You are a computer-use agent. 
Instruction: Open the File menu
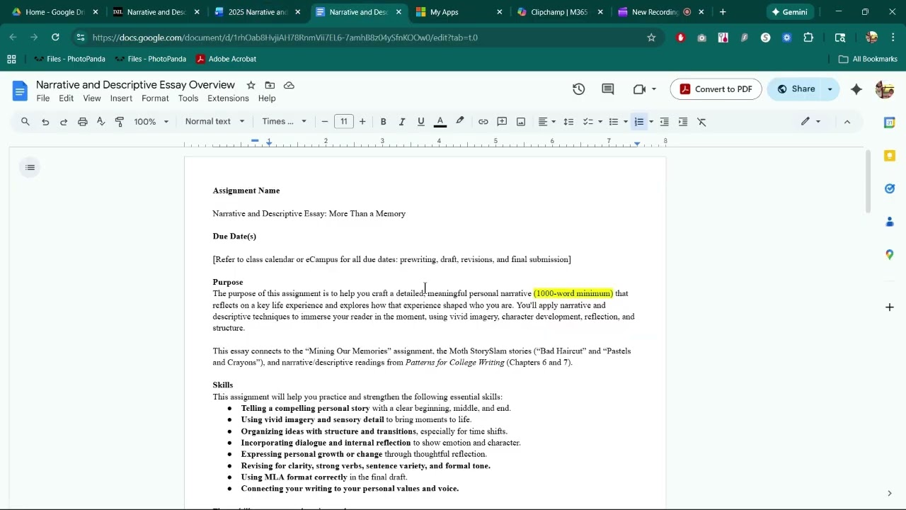tap(43, 98)
